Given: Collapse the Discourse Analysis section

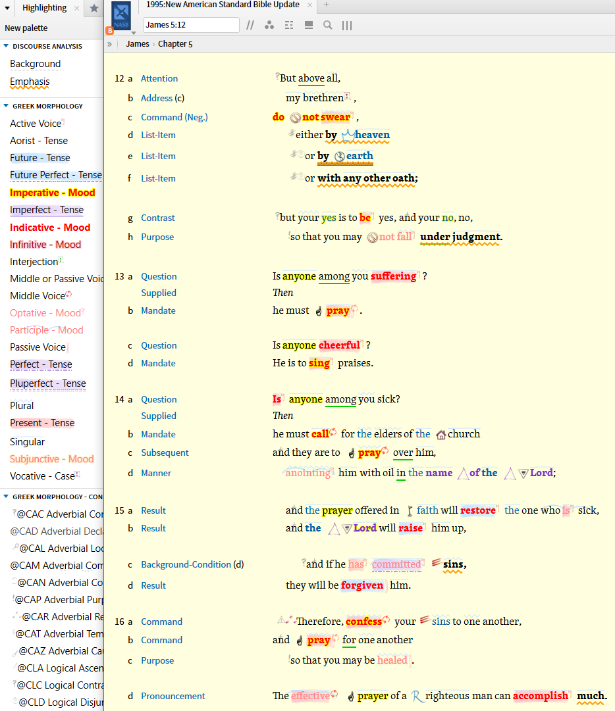Looking at the screenshot, I should point(6,46).
